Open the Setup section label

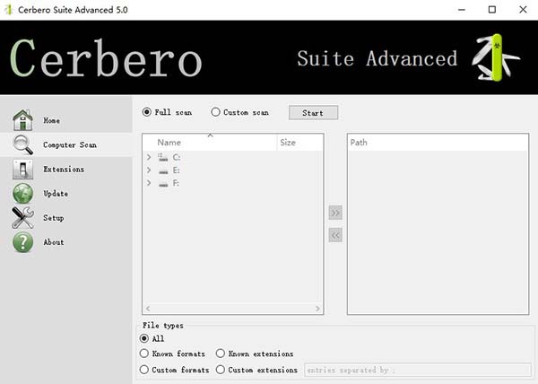point(54,218)
